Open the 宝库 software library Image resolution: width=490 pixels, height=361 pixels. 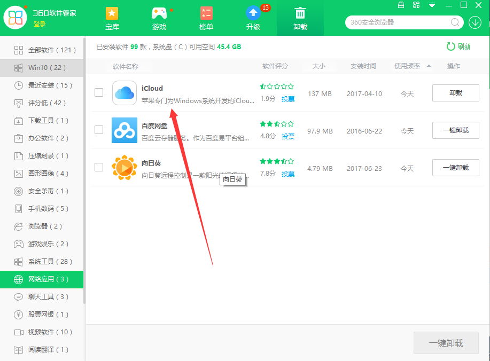(x=112, y=18)
